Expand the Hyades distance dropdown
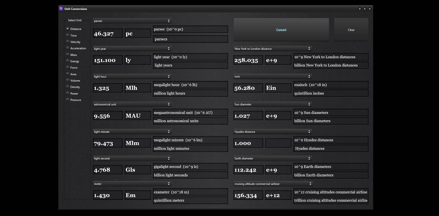Image resolution: width=439 pixels, height=216 pixels. pos(272,132)
